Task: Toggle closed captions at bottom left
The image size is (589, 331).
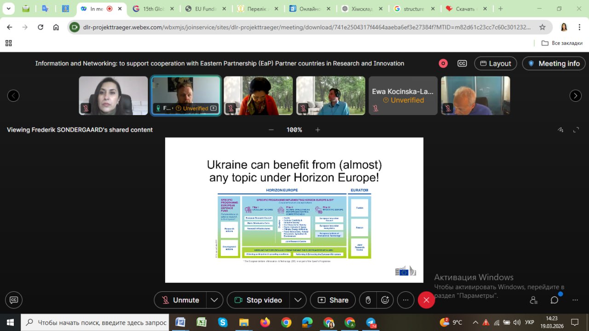Action: [x=14, y=300]
